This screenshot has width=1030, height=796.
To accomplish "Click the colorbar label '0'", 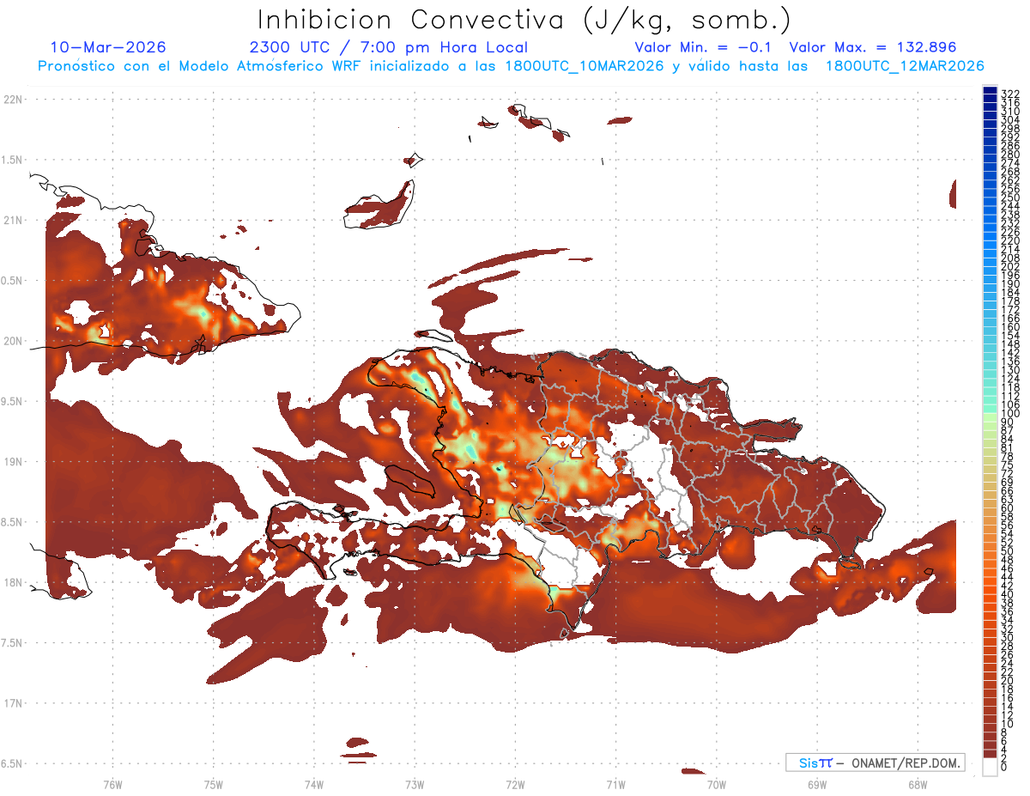I will 1004,768.
